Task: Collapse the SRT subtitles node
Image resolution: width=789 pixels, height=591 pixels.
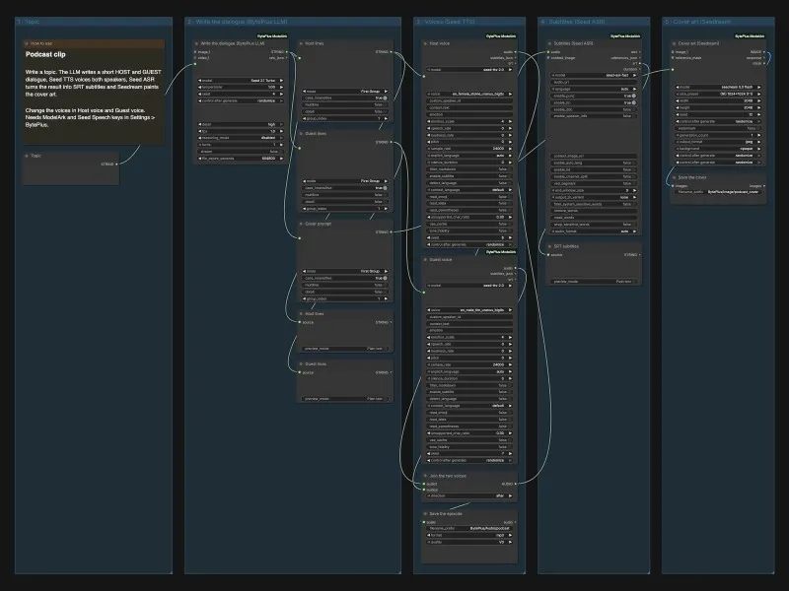Action: tap(550, 246)
